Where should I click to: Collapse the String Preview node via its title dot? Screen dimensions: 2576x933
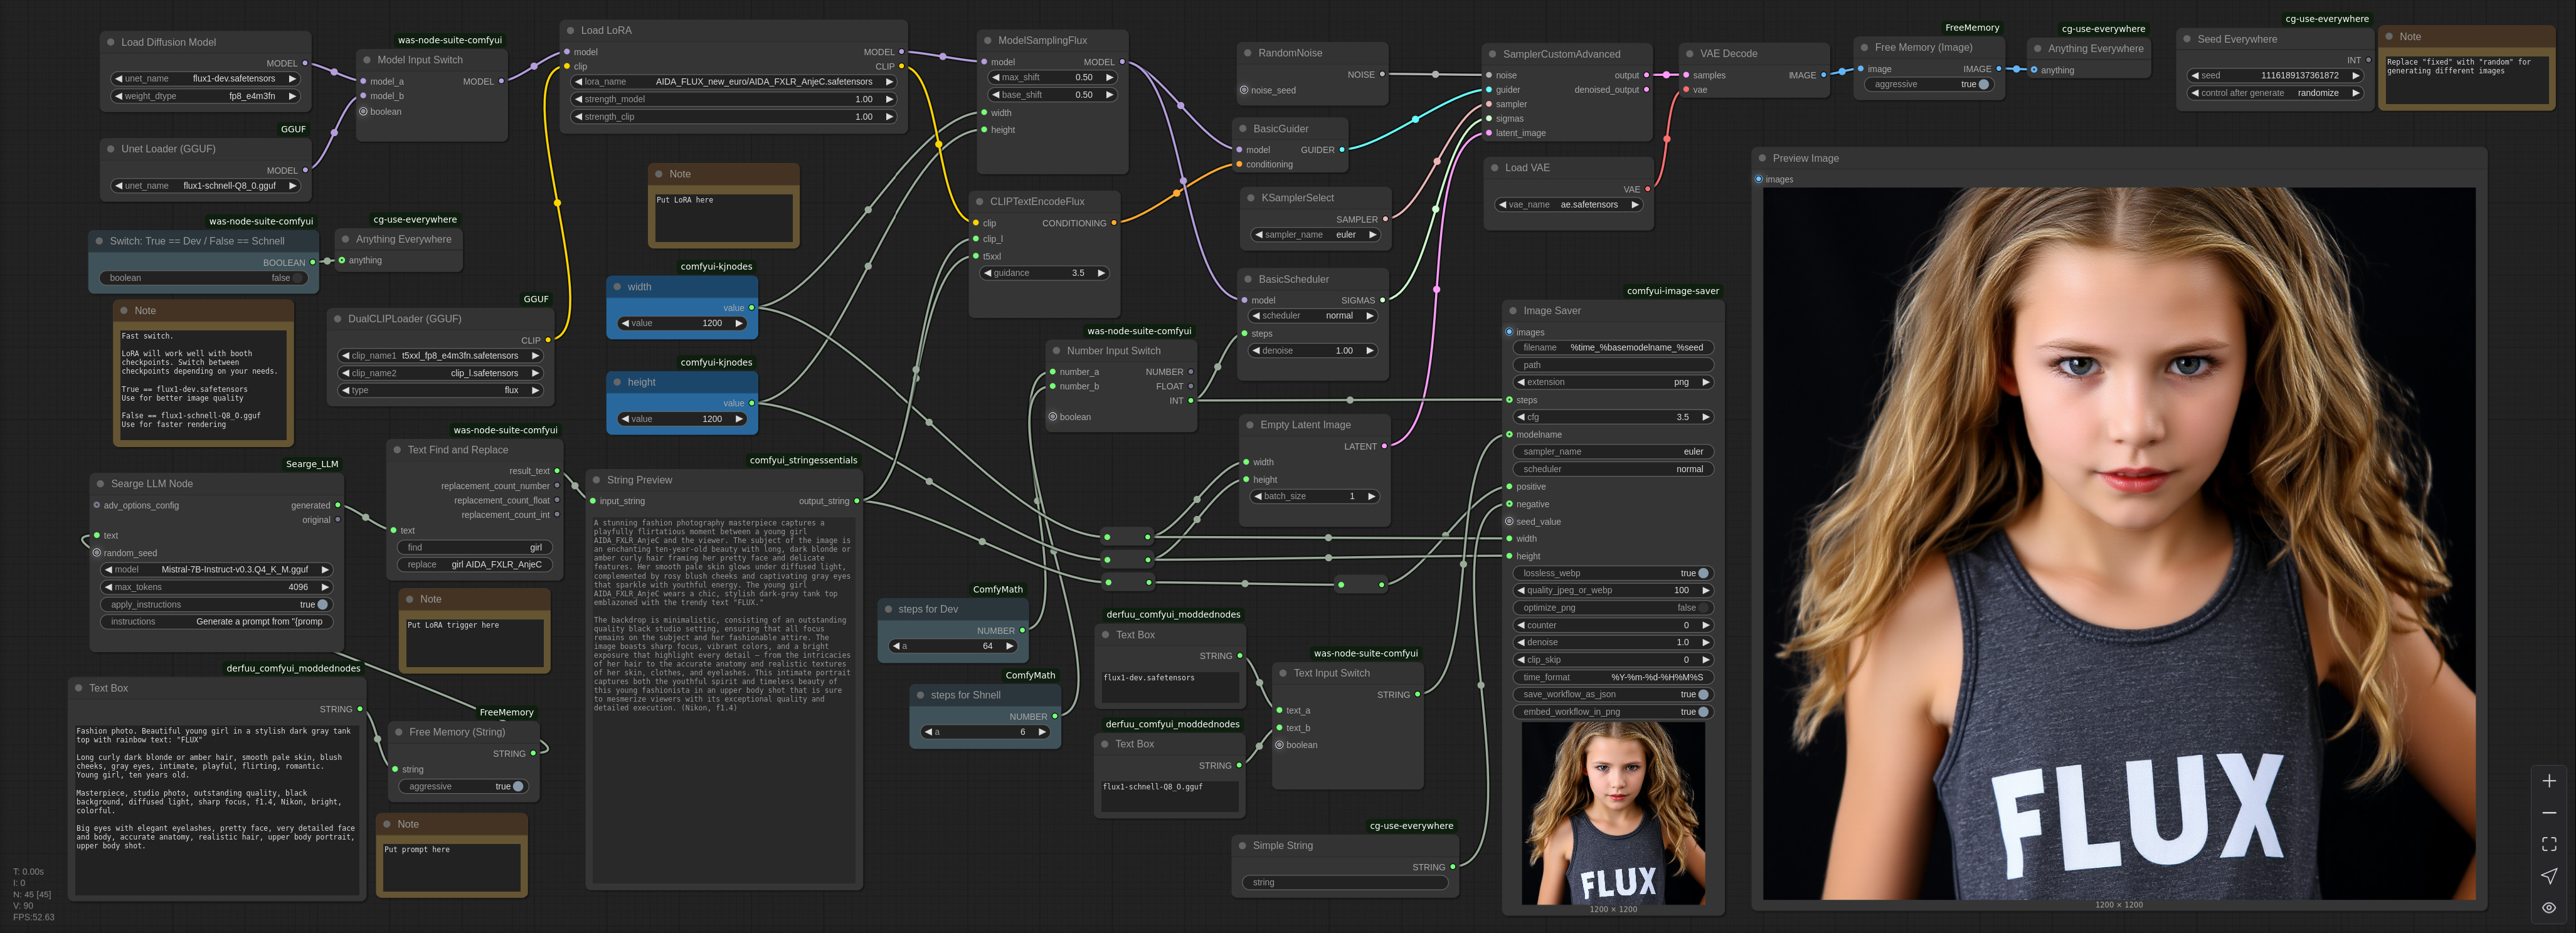coord(596,480)
